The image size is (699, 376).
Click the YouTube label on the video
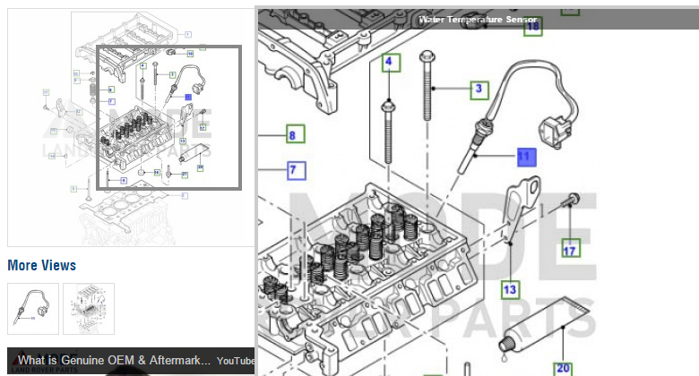[235, 360]
